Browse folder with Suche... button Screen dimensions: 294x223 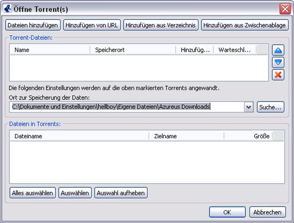(271, 107)
